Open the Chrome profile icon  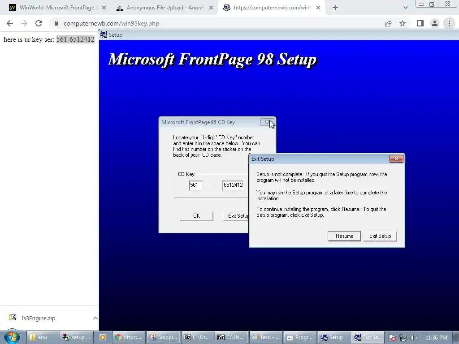pos(435,23)
